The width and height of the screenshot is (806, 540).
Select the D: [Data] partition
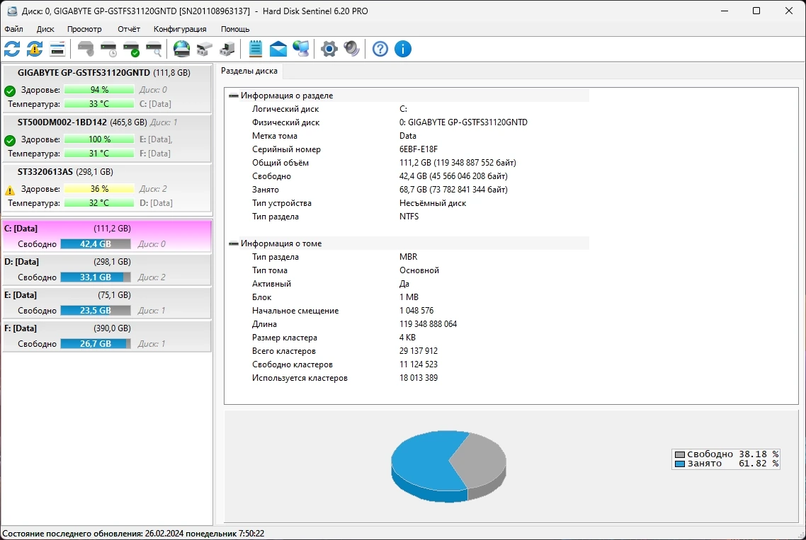coord(107,269)
